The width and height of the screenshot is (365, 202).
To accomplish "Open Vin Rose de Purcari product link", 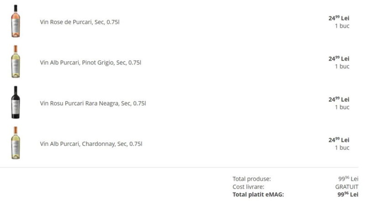I will (x=79, y=22).
